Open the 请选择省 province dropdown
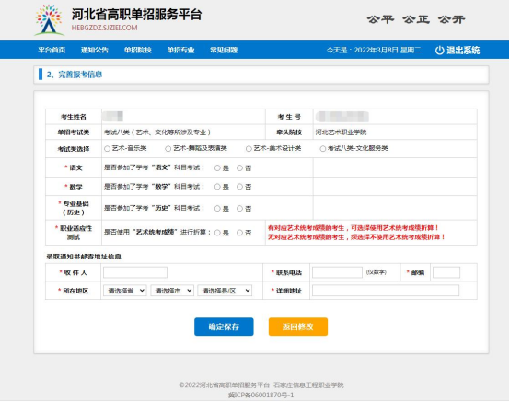 [x=125, y=291]
